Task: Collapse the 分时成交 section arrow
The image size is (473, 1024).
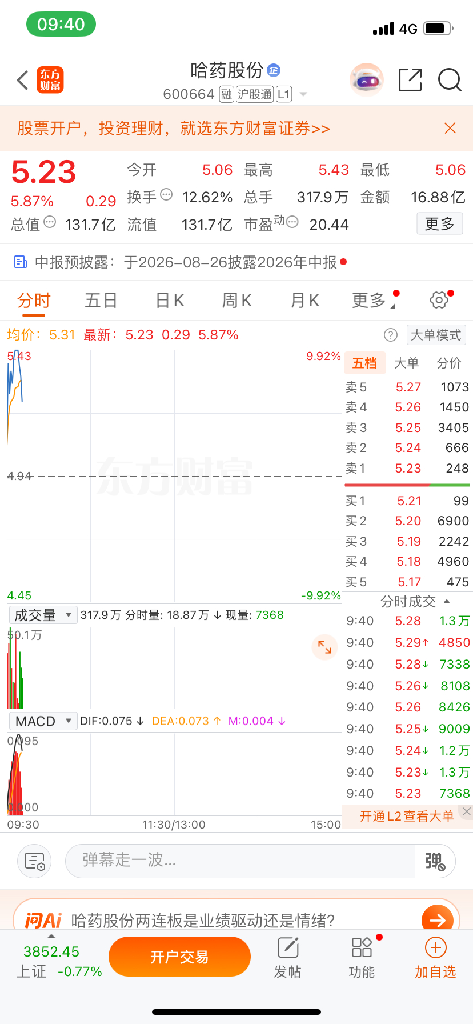Action: (447, 602)
